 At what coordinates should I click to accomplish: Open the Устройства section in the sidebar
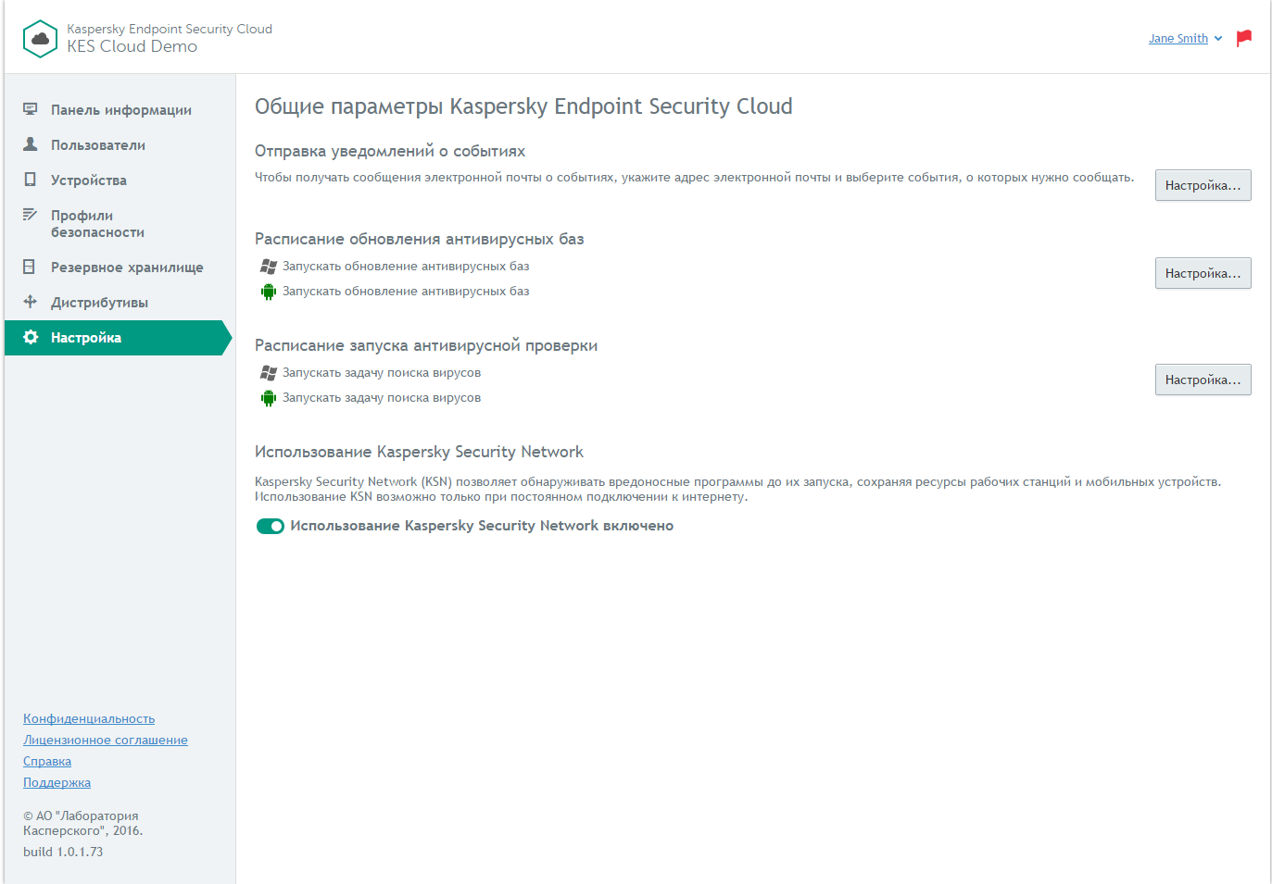point(89,181)
